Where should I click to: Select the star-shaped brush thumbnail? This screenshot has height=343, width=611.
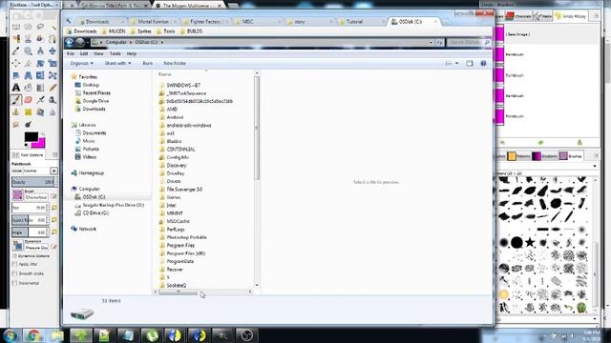530,242
